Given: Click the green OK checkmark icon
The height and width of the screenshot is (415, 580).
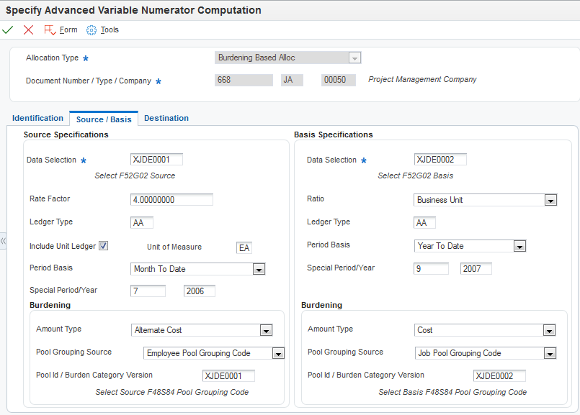Looking at the screenshot, I should (x=8, y=29).
